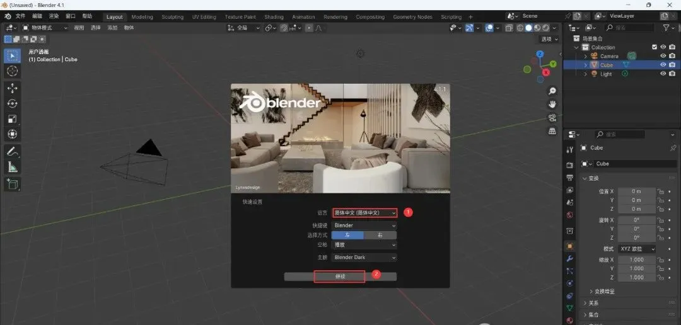Screen dimensions: 681x325
Task: Open the Output properties tab icon
Action: coord(570,178)
